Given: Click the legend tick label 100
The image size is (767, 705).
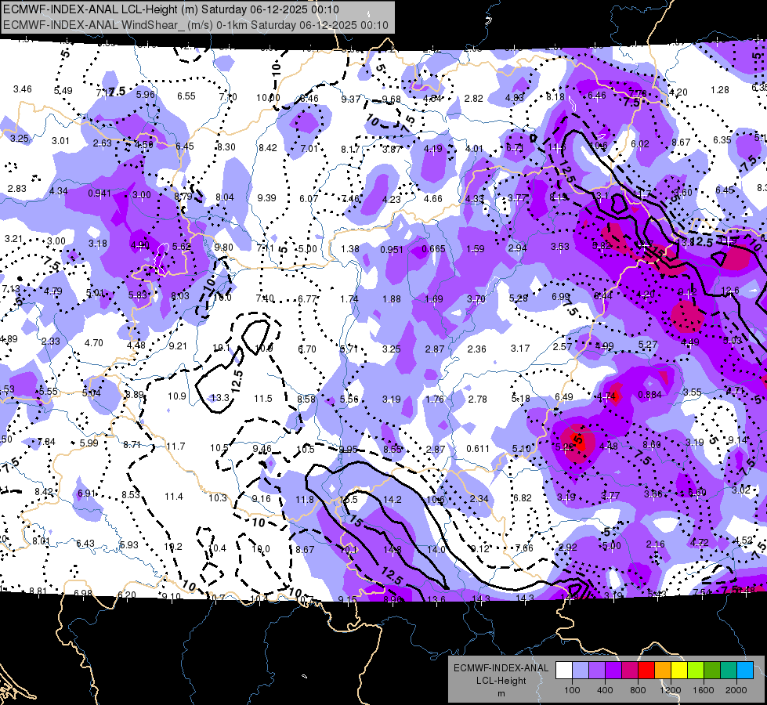Looking at the screenshot, I should click(572, 690).
